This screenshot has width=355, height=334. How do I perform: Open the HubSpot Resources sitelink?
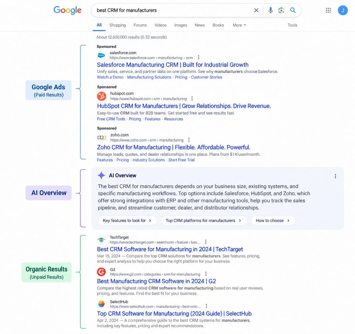[x=174, y=119]
